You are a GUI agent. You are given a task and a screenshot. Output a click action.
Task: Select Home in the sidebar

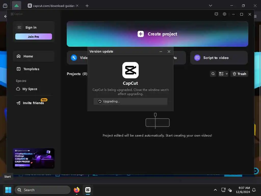33,56
